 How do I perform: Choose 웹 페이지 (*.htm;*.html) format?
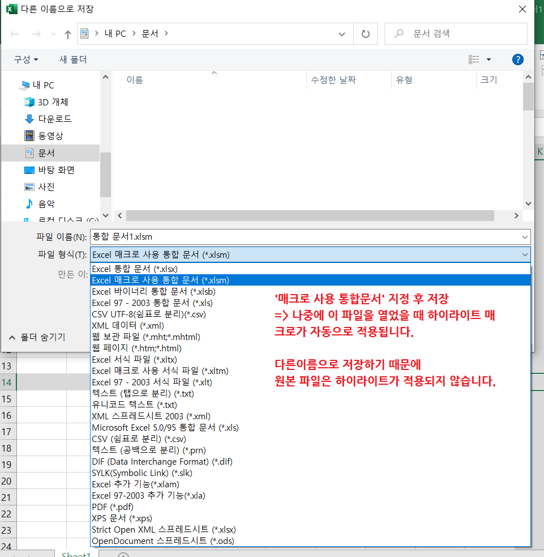[x=311, y=348]
